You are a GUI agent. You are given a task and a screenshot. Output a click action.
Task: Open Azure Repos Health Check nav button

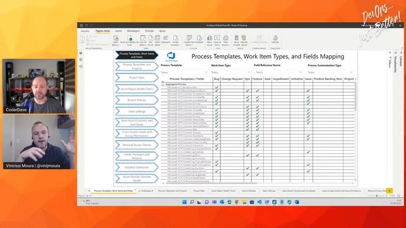[136, 89]
